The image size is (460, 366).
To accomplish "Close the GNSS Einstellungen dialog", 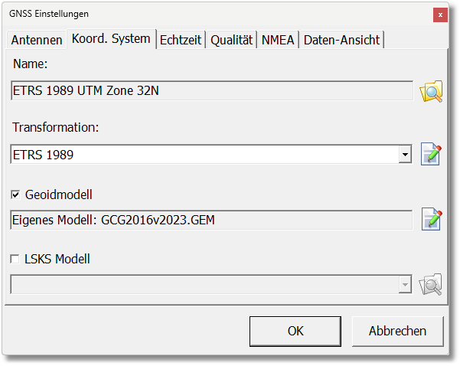I will (x=441, y=14).
